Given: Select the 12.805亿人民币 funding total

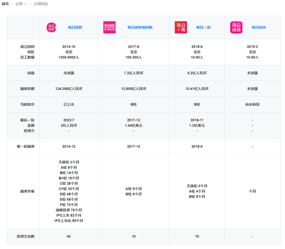Looking at the screenshot, I should click(x=134, y=89).
